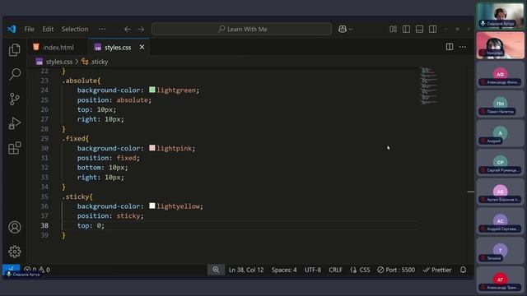
Task: Select encoding via UTF-8 status item
Action: pos(313,270)
